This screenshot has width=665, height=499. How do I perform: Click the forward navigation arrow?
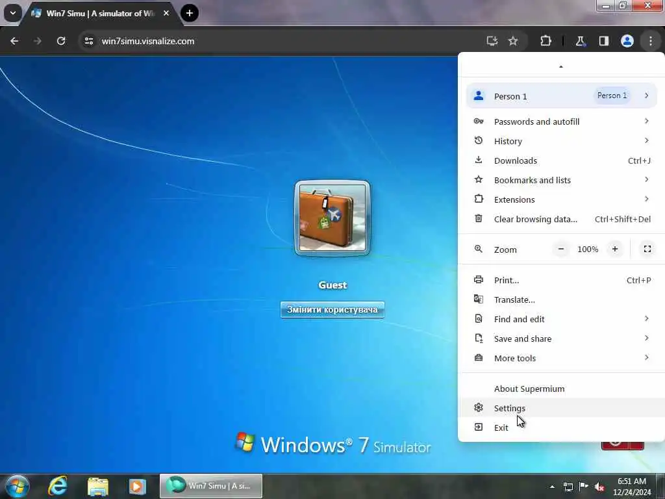pyautogui.click(x=37, y=41)
